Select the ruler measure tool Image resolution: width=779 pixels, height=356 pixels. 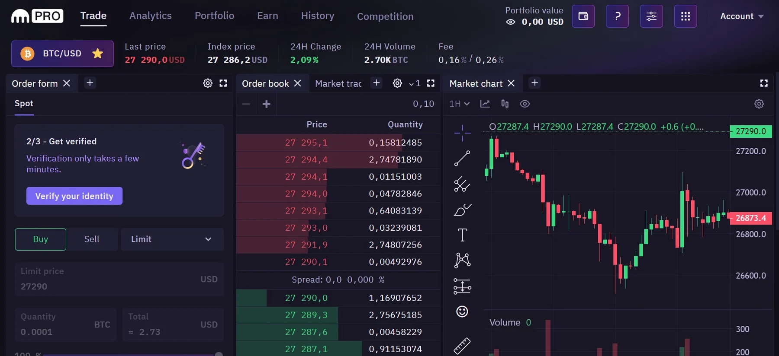(x=462, y=346)
